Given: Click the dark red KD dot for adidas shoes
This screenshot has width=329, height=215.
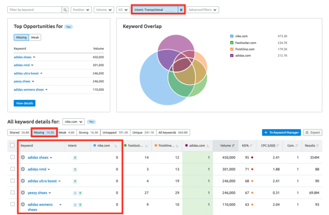Looking at the screenshot, I should 252,157.
